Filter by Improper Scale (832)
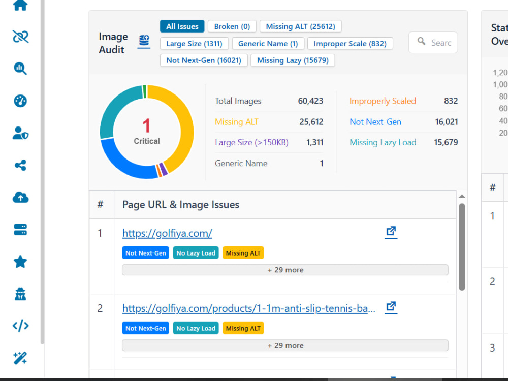508x381 pixels. pos(350,43)
